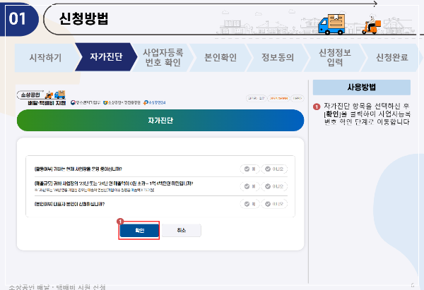Click the orange scooter rider illustration

[x=371, y=24]
